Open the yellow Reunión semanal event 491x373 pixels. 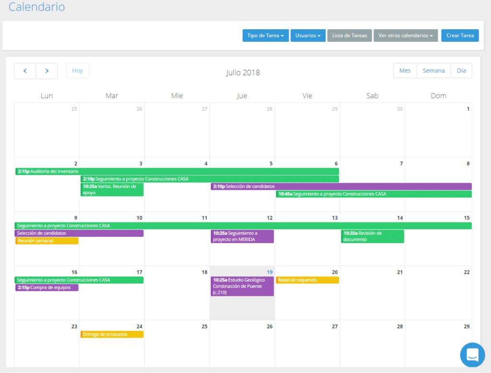pyautogui.click(x=47, y=241)
